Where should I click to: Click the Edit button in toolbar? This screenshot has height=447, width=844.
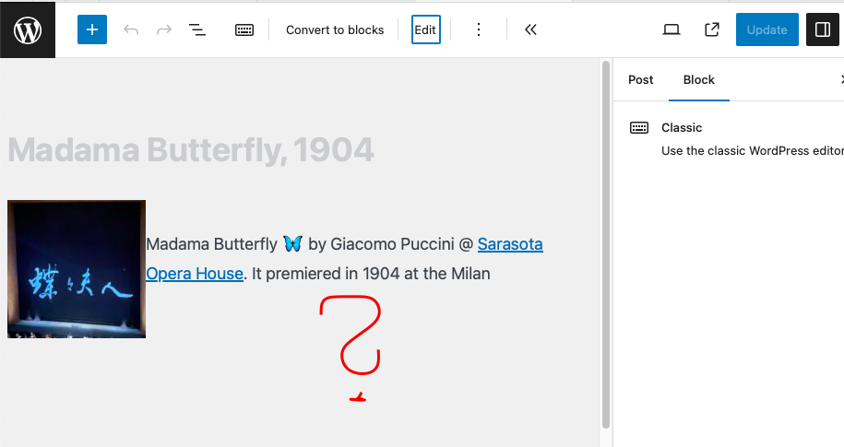tap(425, 29)
